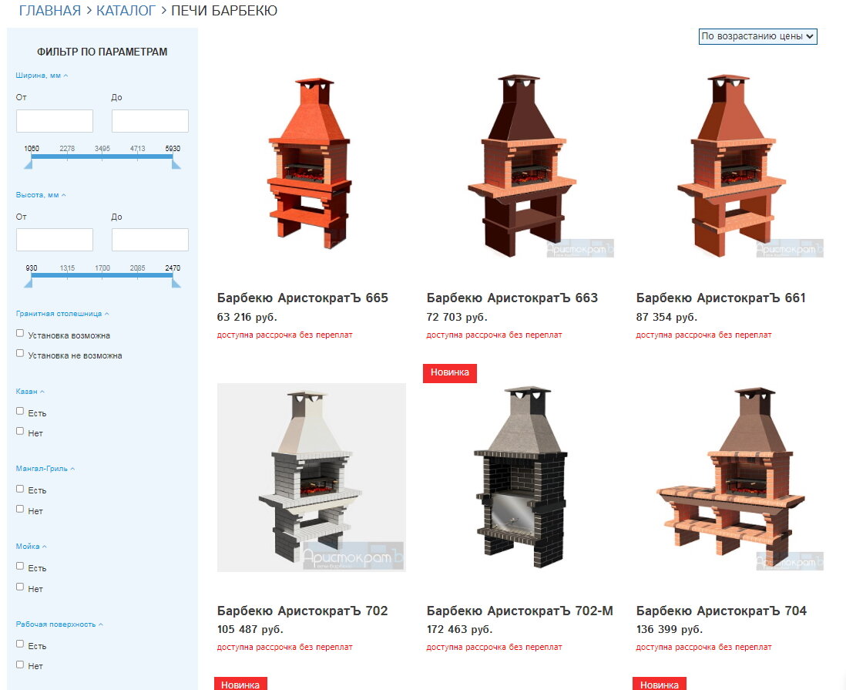Grab the left handle of the width slider

coord(29,163)
